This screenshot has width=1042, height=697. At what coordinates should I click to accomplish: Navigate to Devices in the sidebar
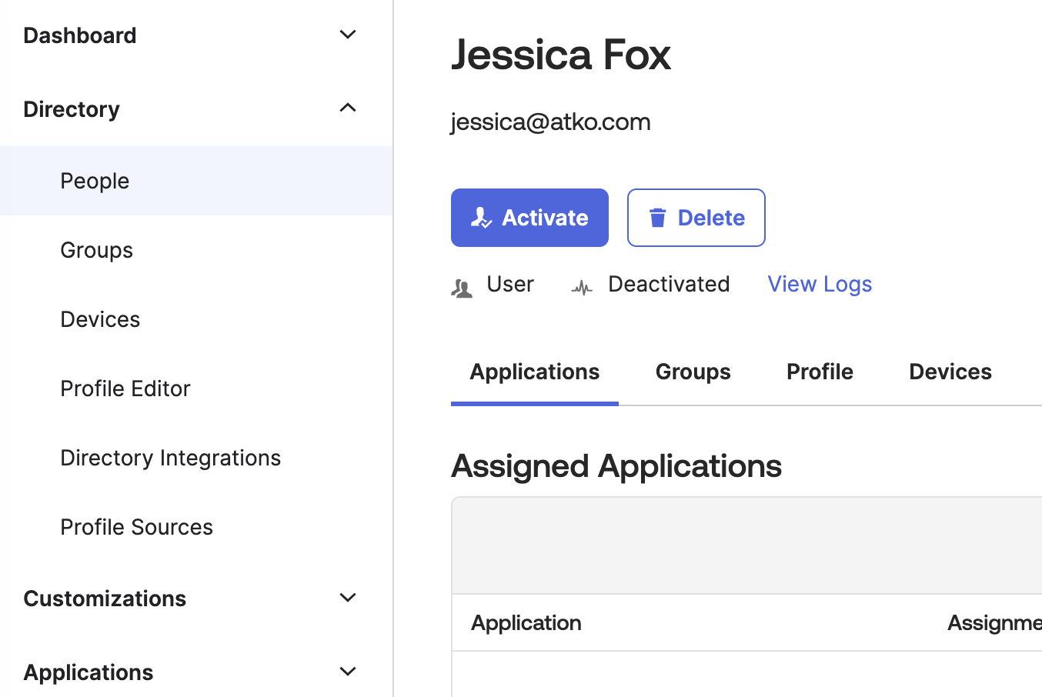100,319
